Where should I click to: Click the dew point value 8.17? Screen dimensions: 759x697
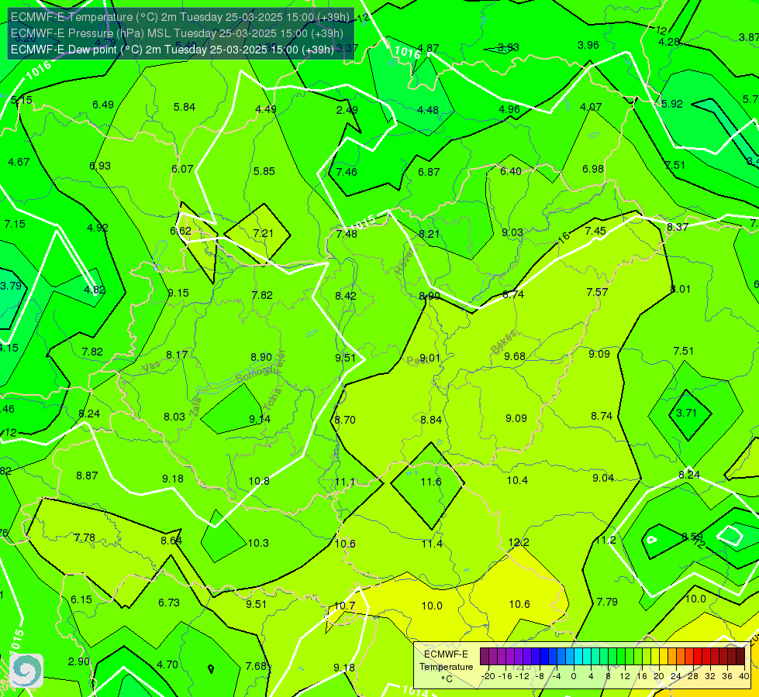177,355
